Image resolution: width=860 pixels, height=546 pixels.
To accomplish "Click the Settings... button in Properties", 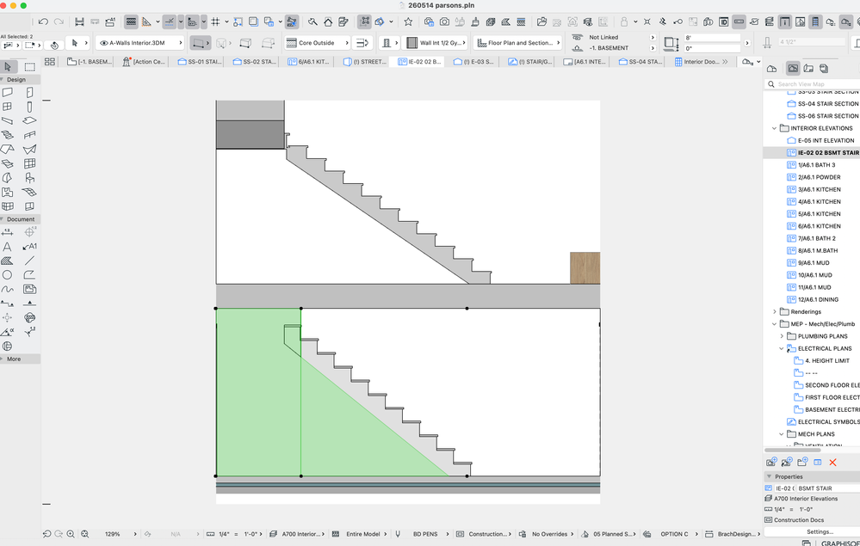I will click(820, 531).
